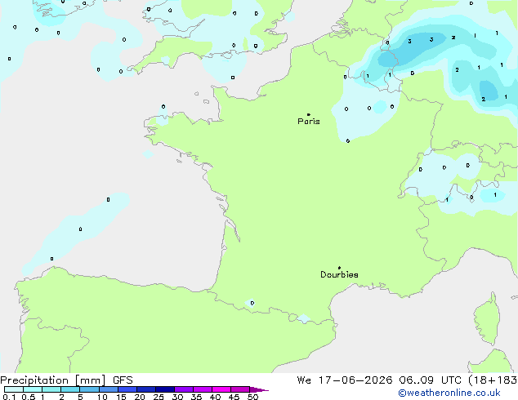
Task: Click the Paris city label
Action: (x=309, y=121)
